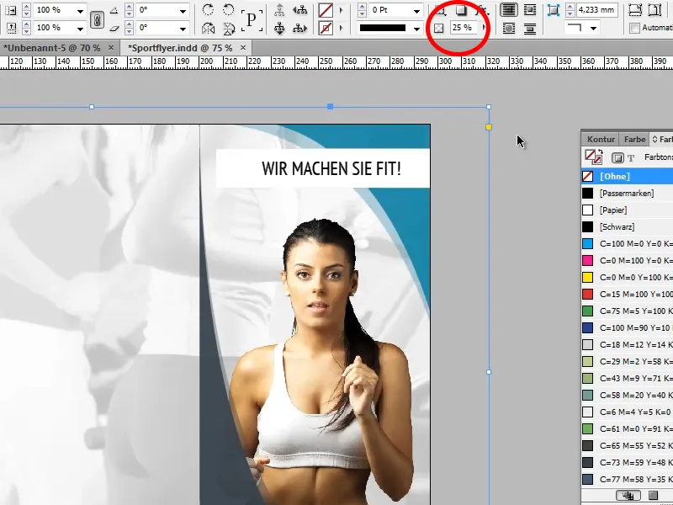
Task: Open the Farbe panel tab
Action: point(634,139)
